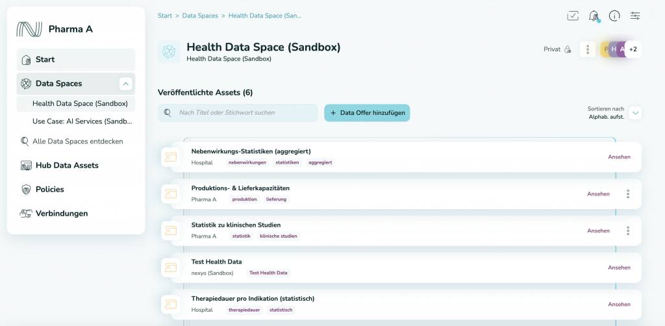Open the info icon in top bar
The height and width of the screenshot is (326, 665).
tap(614, 16)
